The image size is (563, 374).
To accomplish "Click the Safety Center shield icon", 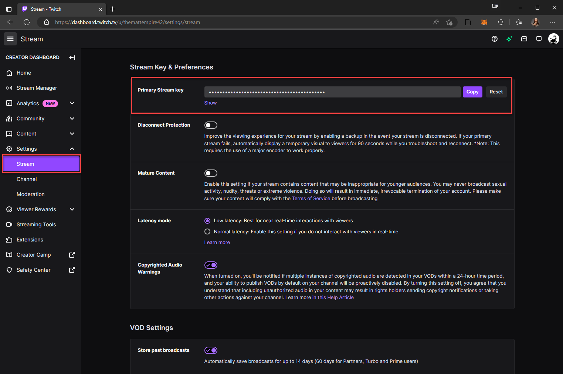I will (9, 270).
